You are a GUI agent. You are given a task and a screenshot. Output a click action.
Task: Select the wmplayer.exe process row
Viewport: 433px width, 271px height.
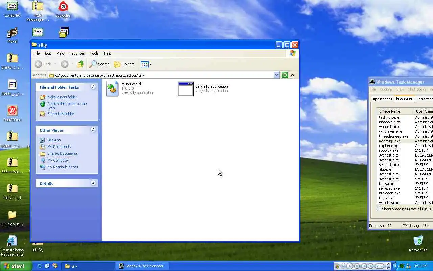coord(405,131)
